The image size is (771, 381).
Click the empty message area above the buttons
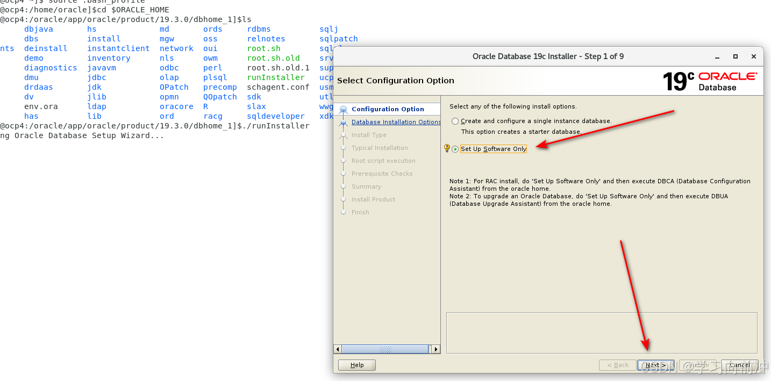602,330
